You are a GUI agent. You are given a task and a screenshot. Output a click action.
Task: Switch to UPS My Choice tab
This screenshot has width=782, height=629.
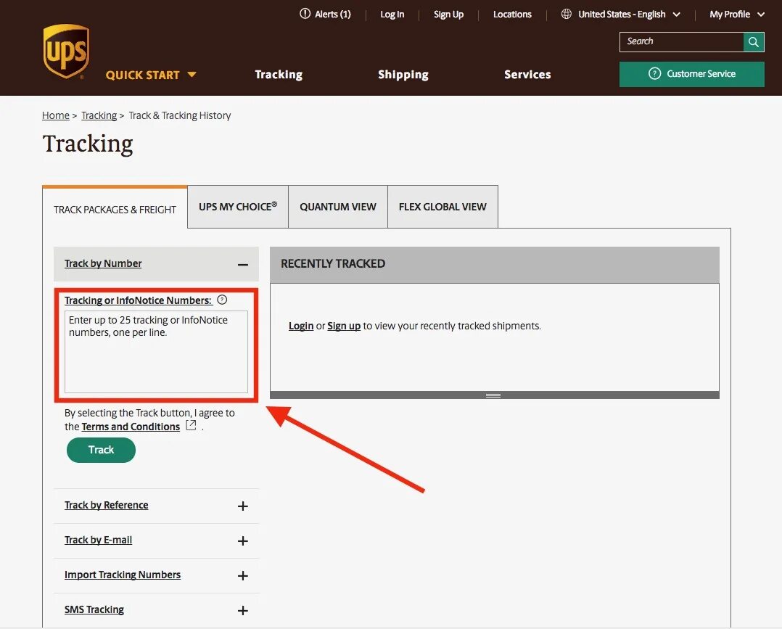coord(238,207)
